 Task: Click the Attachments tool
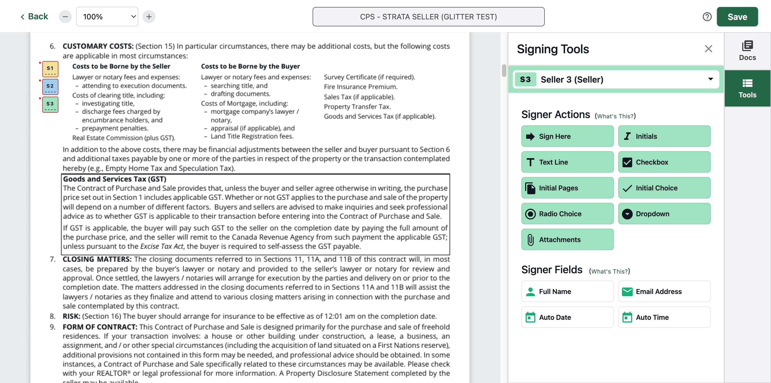click(x=567, y=239)
